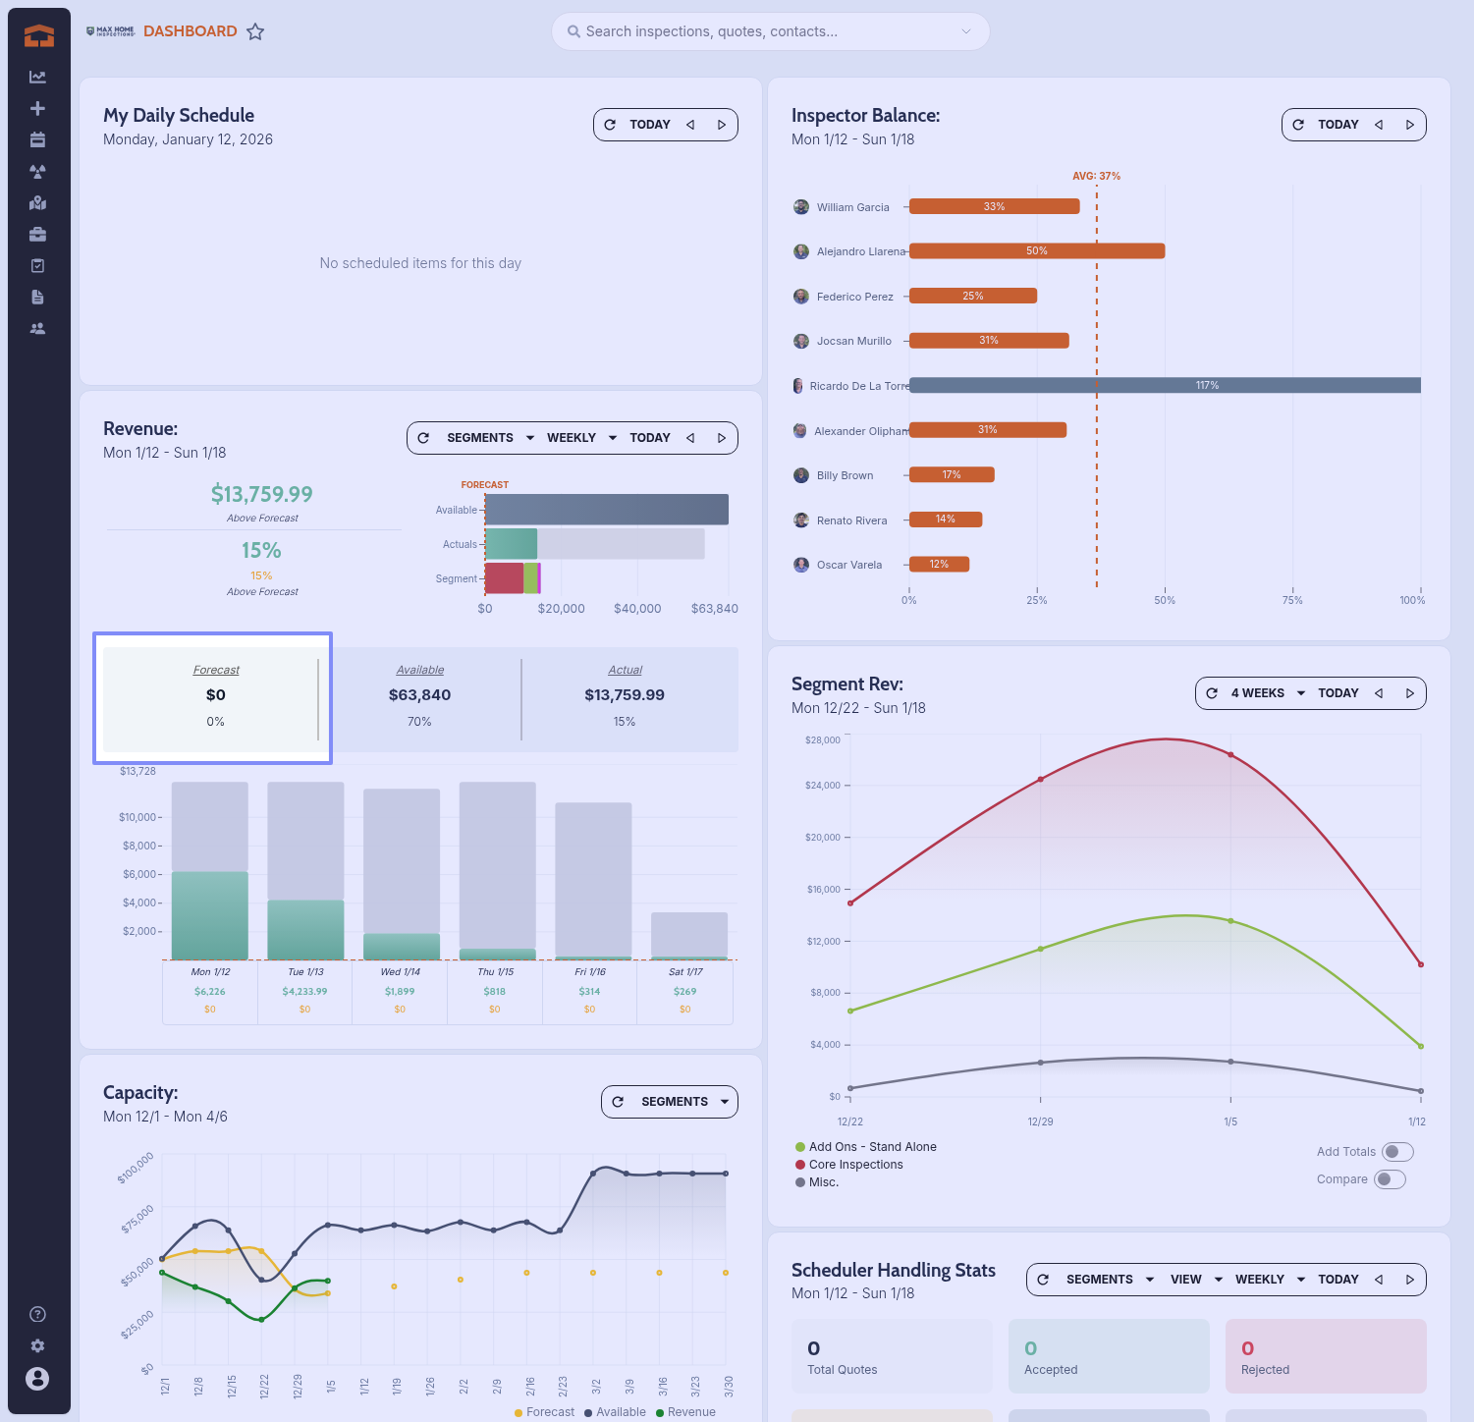Open the analytics chart icon in sidebar

(37, 77)
